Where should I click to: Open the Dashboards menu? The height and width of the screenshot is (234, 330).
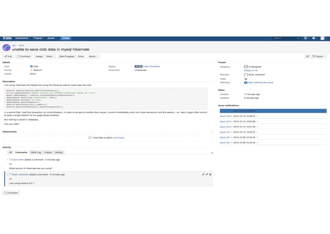click(22, 38)
